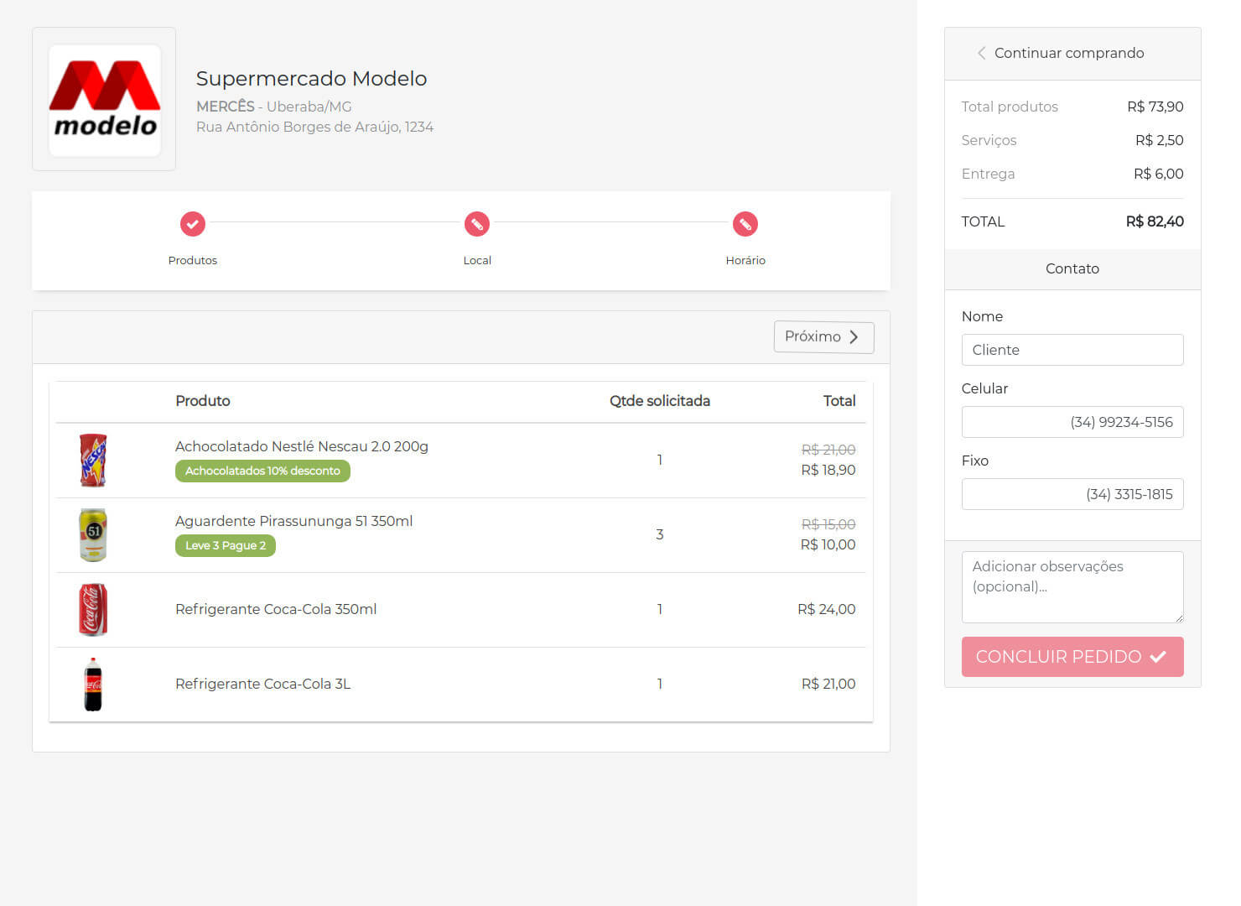Click the Coca-Cola 350ml can image
The width and height of the screenshot is (1241, 906).
(93, 609)
